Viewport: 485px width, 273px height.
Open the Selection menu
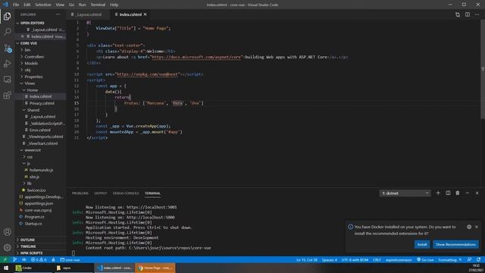[x=43, y=5]
